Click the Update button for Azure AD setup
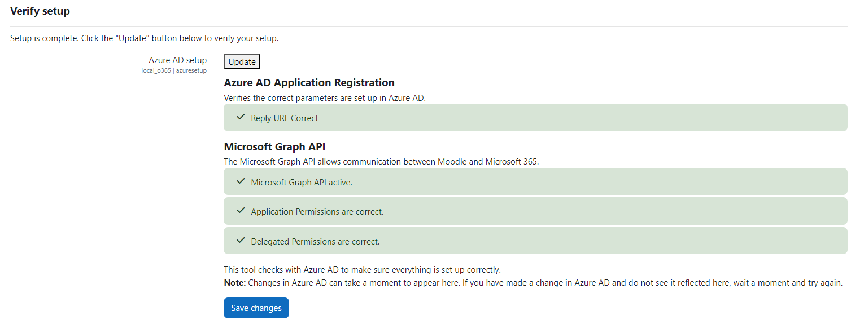The width and height of the screenshot is (851, 320). coord(242,62)
